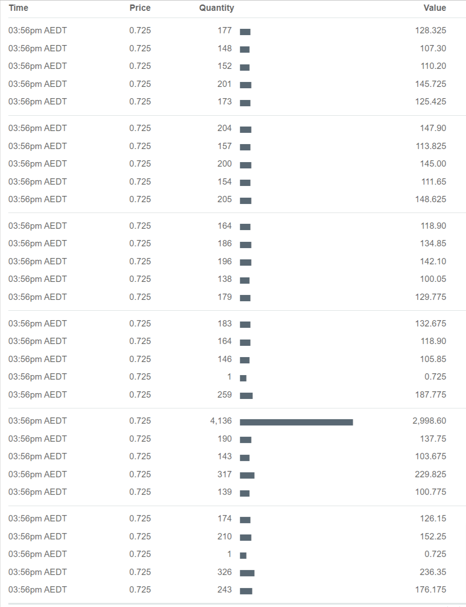Click the quantity 205 cell
The image size is (466, 607).
click(x=224, y=199)
